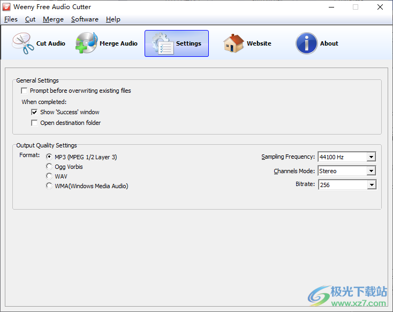
Task: Select the Ogg Vorbis format
Action: [50, 167]
